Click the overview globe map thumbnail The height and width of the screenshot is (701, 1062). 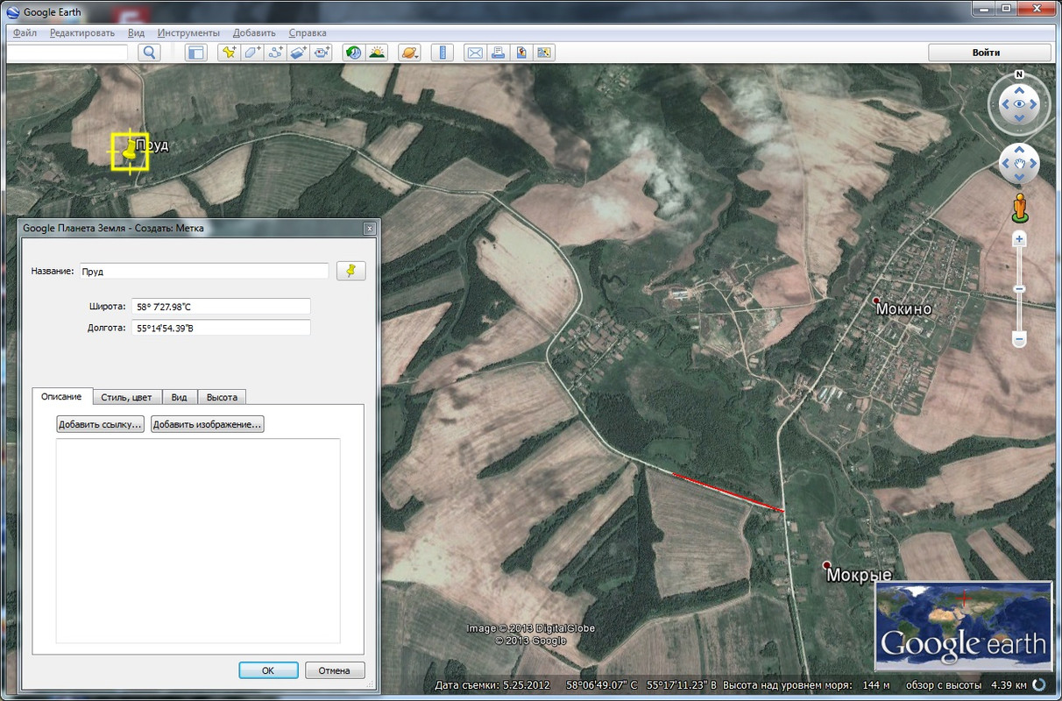pos(963,627)
